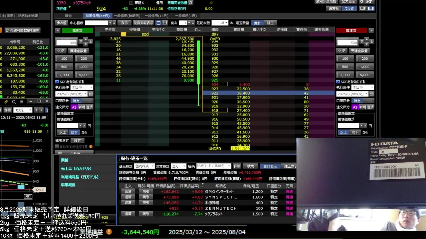Select sell-side 新規 order type
The width and height of the screenshot is (426, 239).
point(82,107)
